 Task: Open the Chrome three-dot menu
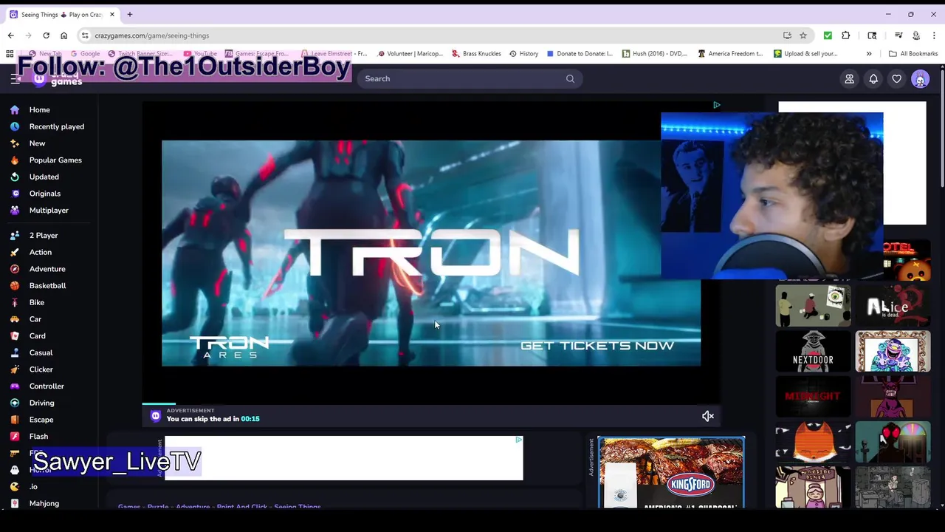pyautogui.click(x=934, y=35)
